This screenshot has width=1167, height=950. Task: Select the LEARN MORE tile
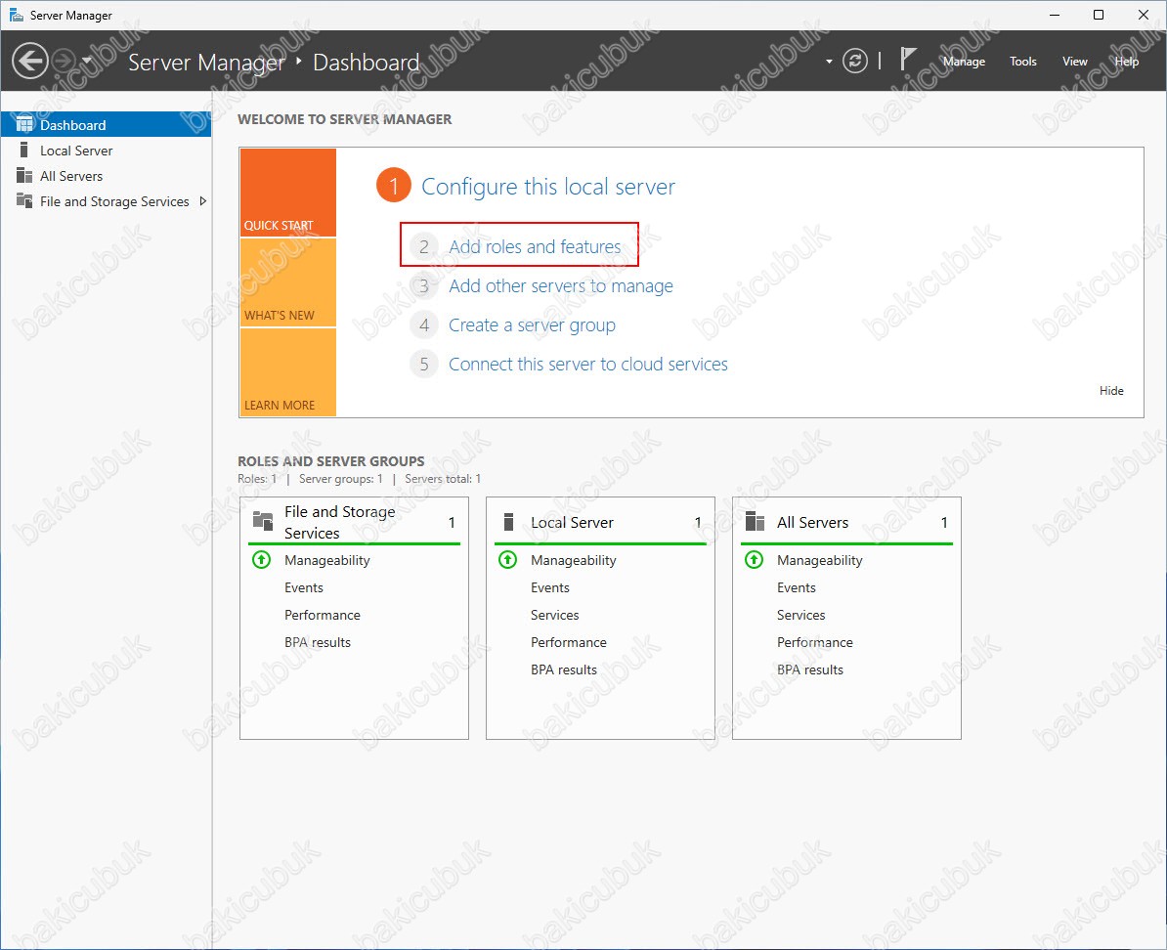coord(288,372)
